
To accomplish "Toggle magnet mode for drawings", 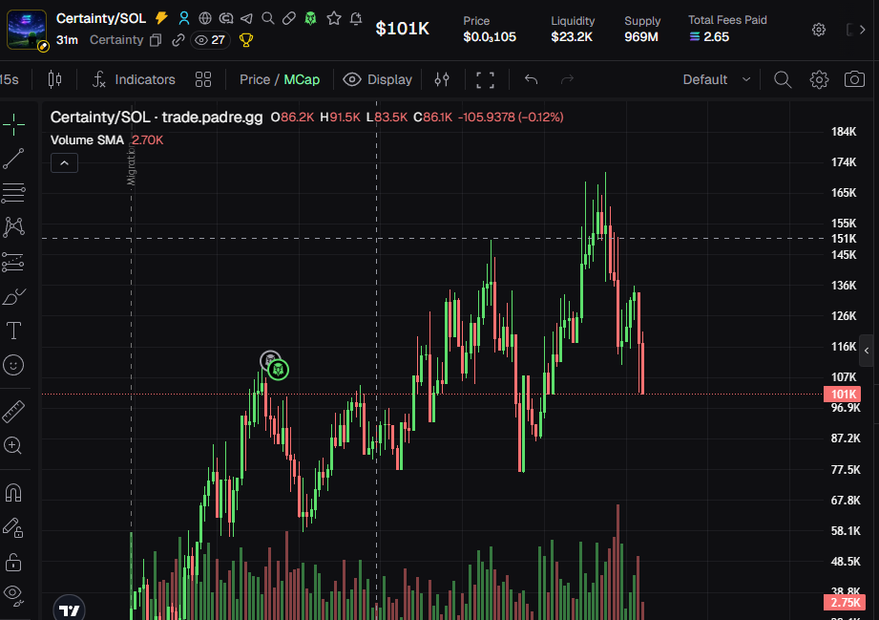I will point(13,493).
